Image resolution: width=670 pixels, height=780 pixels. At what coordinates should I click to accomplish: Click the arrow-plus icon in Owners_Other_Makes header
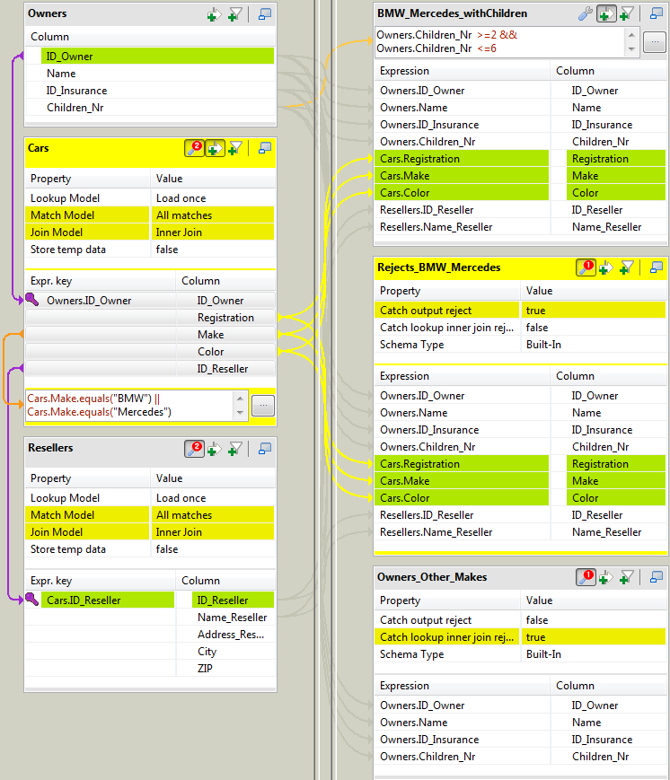coord(606,577)
